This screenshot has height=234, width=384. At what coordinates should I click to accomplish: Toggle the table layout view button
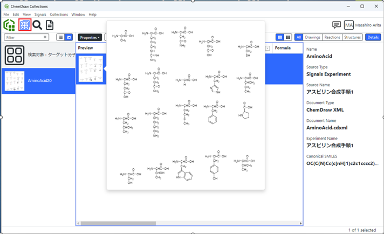coord(280,37)
